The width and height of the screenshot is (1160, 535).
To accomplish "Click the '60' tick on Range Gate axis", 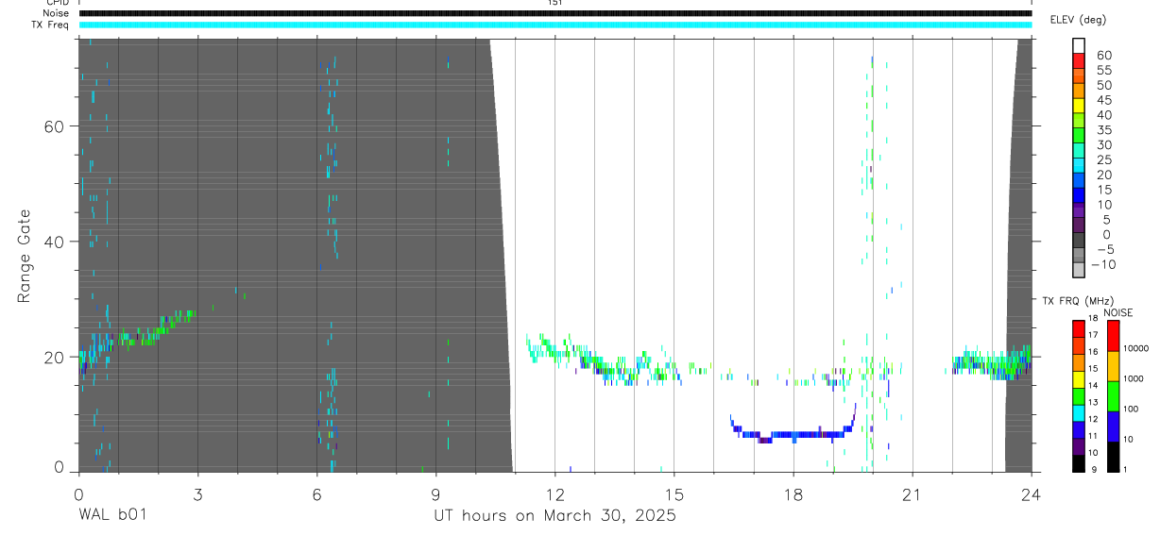I will tap(56, 126).
